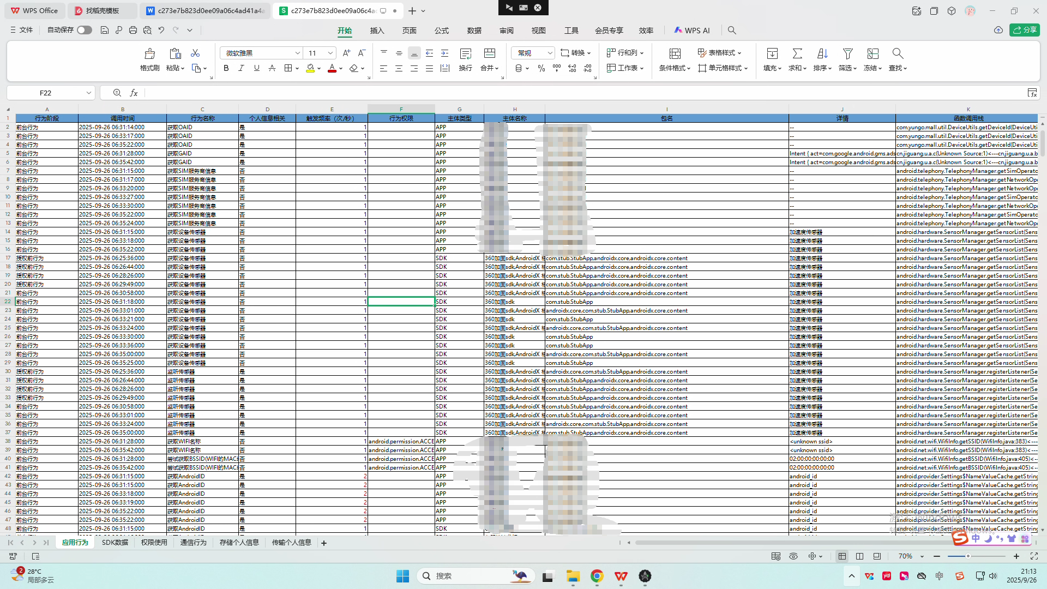Screen dimensions: 1047x589
Task: Open the 数据 ribbon tab
Action: [x=474, y=31]
